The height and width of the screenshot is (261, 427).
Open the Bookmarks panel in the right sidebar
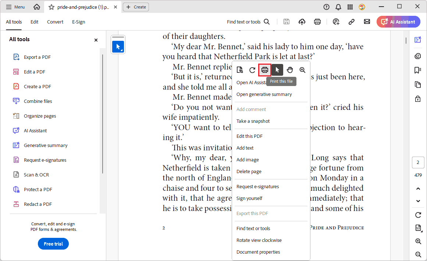point(418,70)
